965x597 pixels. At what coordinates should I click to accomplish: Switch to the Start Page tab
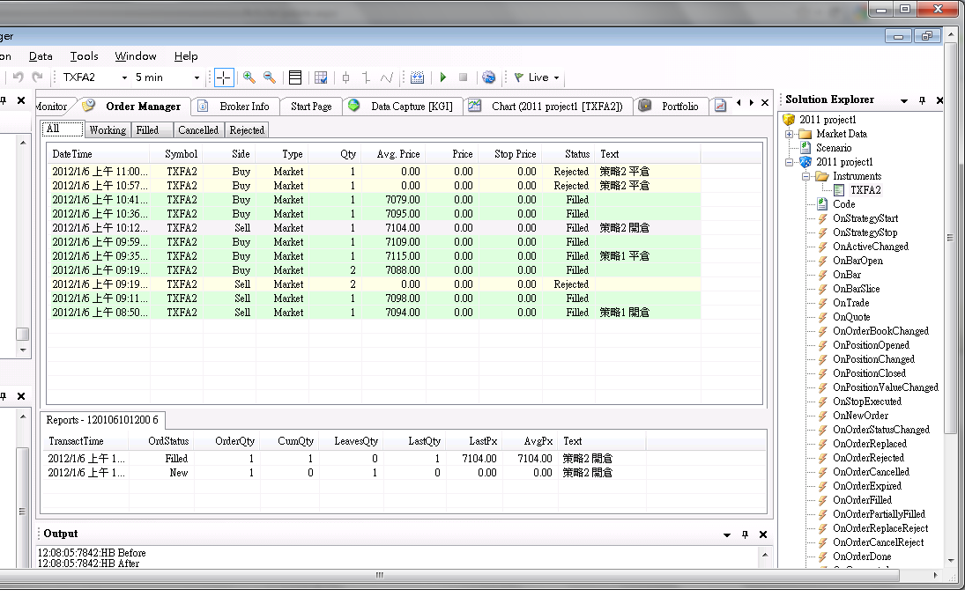click(311, 107)
